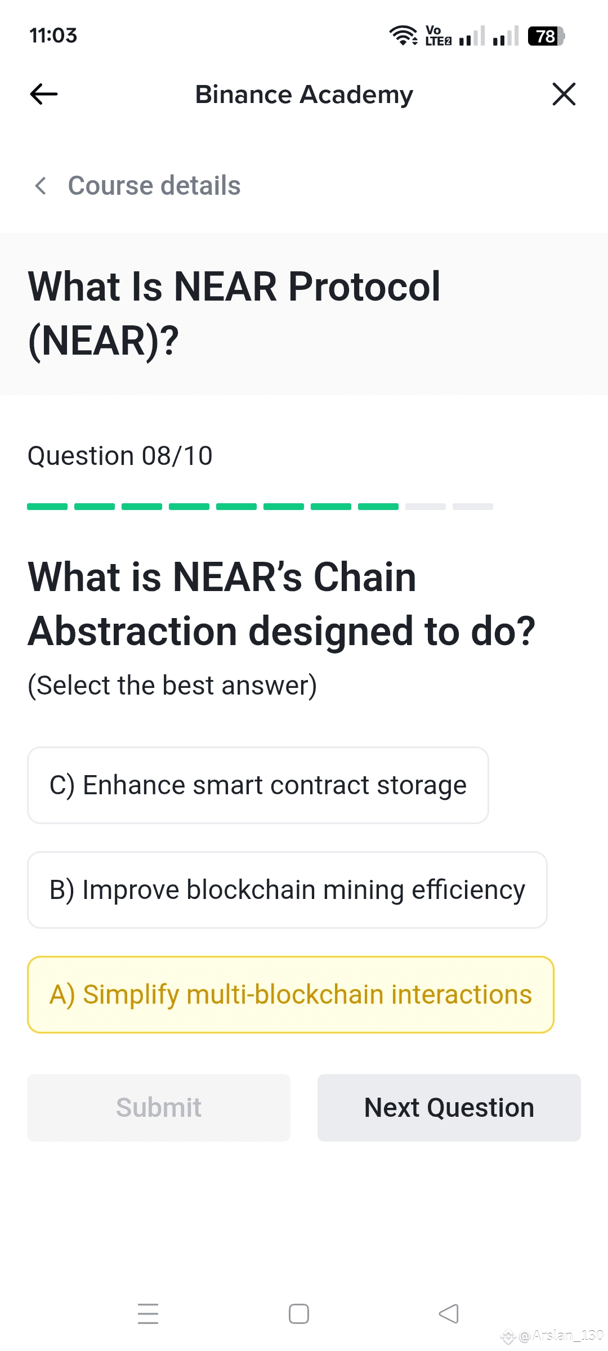This screenshot has width=608, height=1351.
Task: Go to Next Question
Action: [449, 1108]
